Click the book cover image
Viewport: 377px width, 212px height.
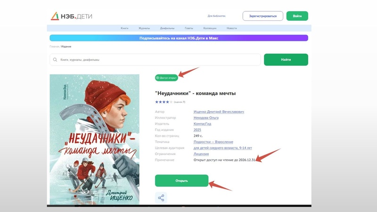tap(95, 139)
